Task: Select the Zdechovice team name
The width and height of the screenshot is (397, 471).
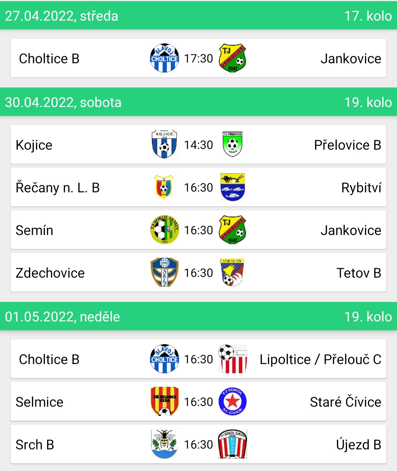Action: coord(50,273)
